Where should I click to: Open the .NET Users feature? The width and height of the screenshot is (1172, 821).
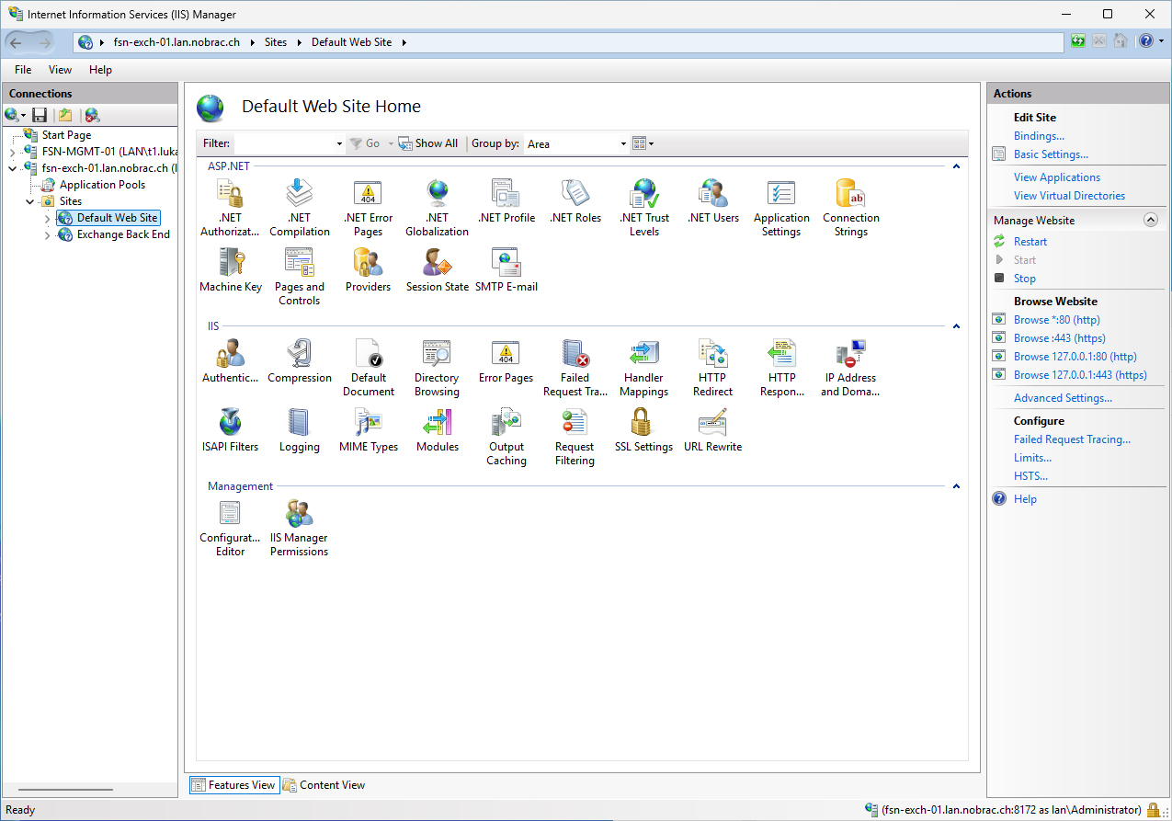point(713,201)
